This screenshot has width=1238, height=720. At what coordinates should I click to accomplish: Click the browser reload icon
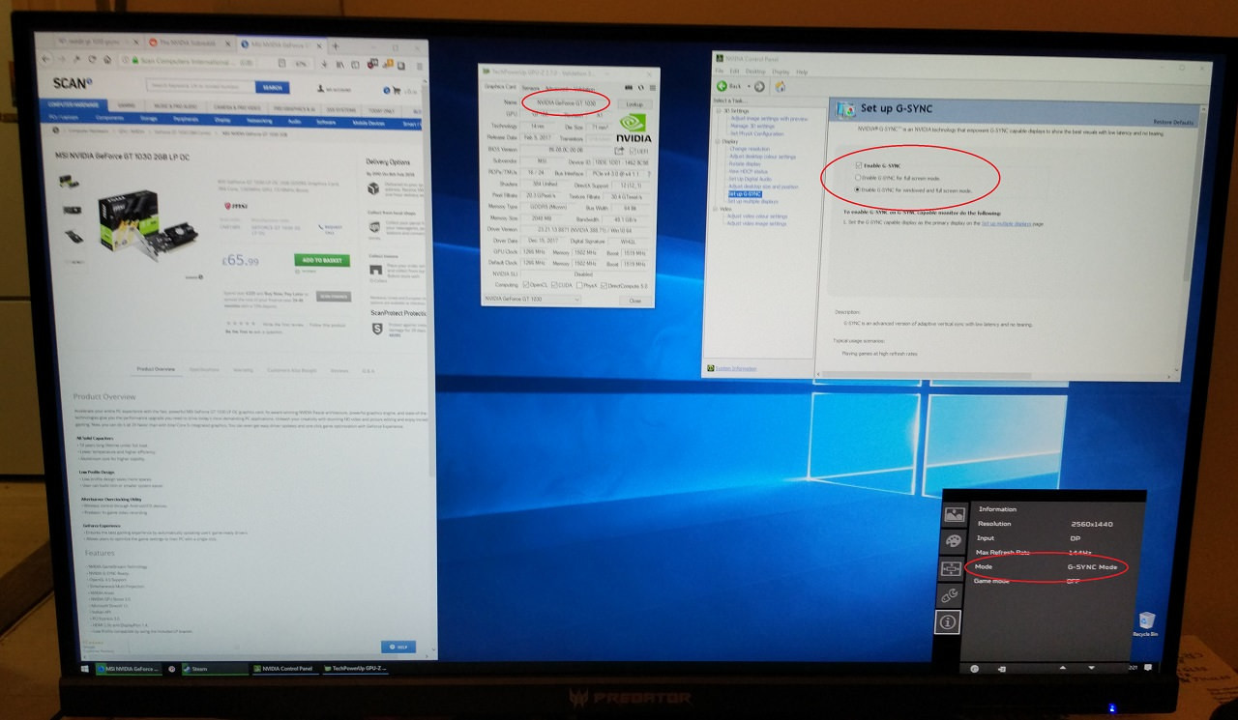pyautogui.click(x=92, y=59)
